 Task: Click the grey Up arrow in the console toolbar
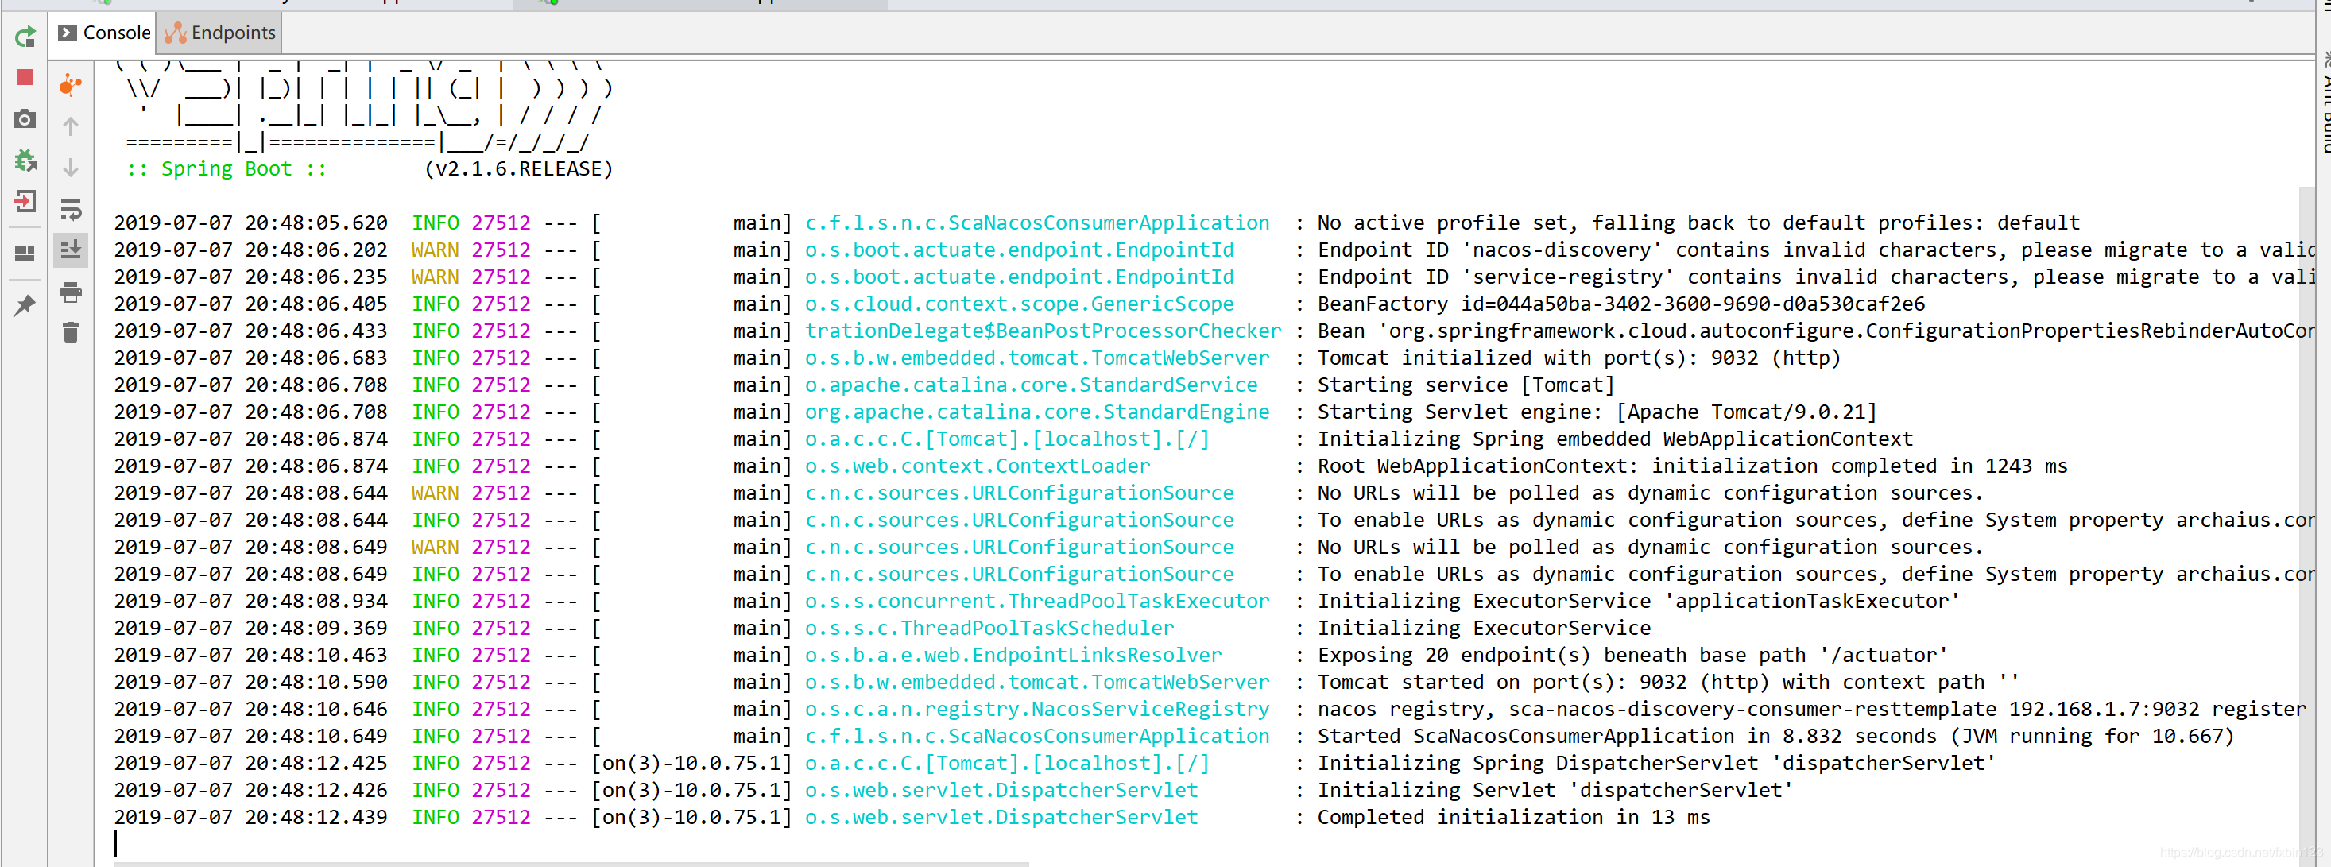[x=71, y=126]
